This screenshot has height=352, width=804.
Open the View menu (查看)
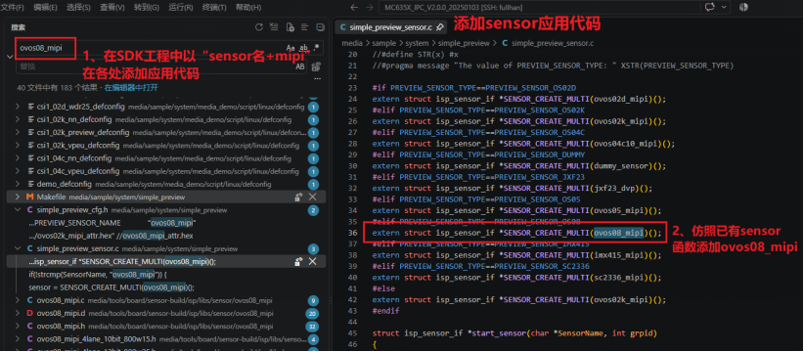pos(112,8)
